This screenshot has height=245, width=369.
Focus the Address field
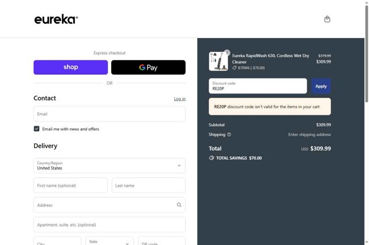[110, 205]
